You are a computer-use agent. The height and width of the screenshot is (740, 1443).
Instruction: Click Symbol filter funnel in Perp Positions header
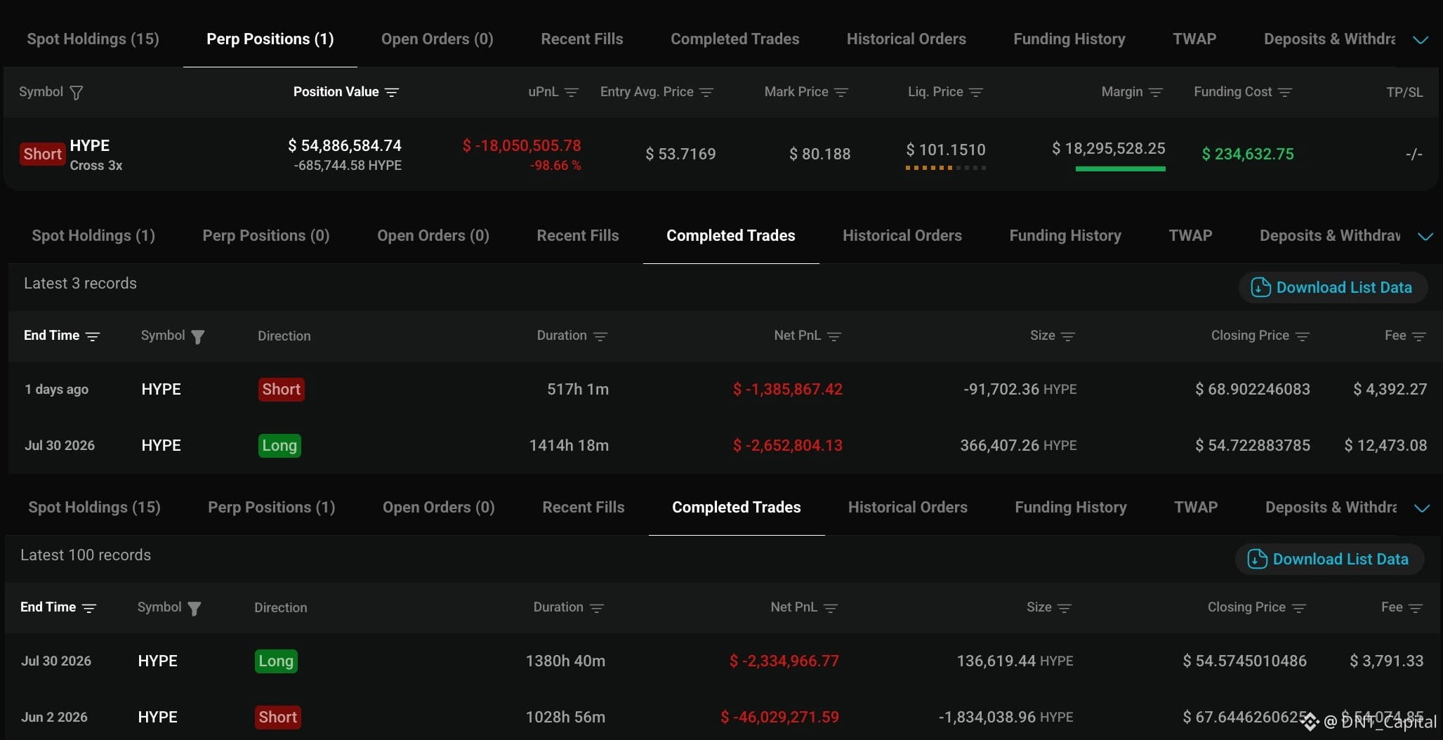77,93
